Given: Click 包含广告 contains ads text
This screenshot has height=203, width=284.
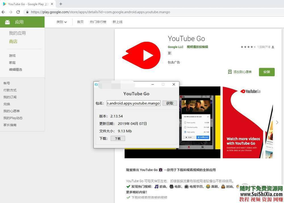Looking at the screenshot, I should click(x=174, y=62).
